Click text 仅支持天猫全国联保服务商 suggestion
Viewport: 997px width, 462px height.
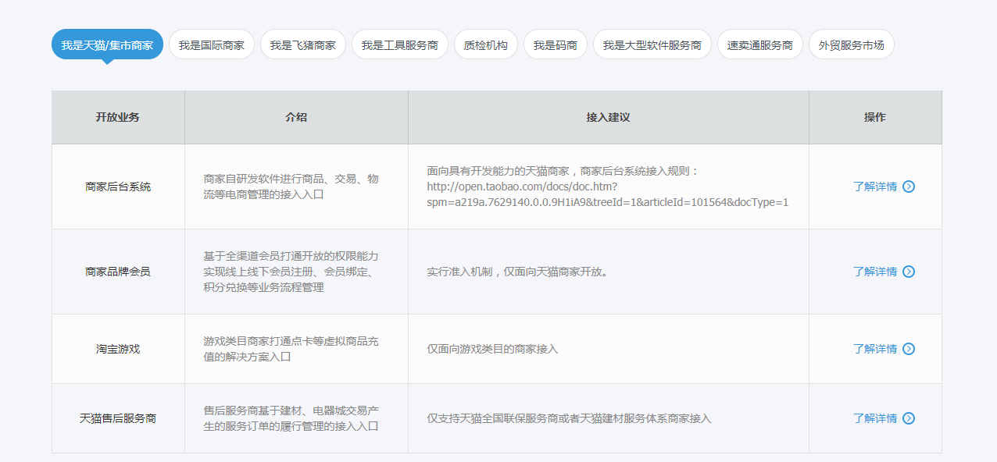tap(569, 418)
